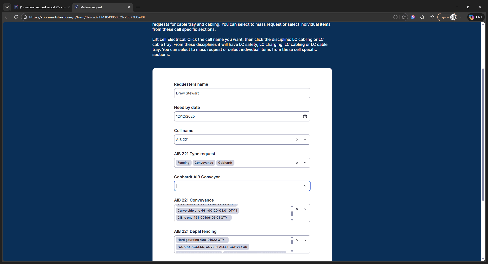Open the favorites list
The image size is (488, 264).
coord(432,17)
